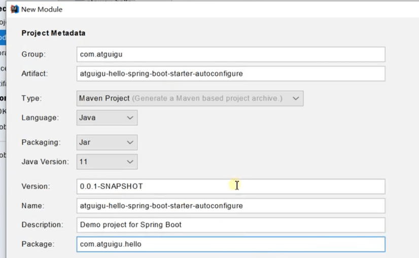Focus the Package field with com.atguigu.hello

(x=230, y=244)
